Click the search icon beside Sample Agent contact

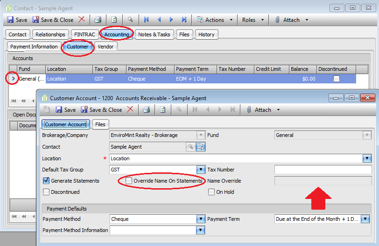190,147
